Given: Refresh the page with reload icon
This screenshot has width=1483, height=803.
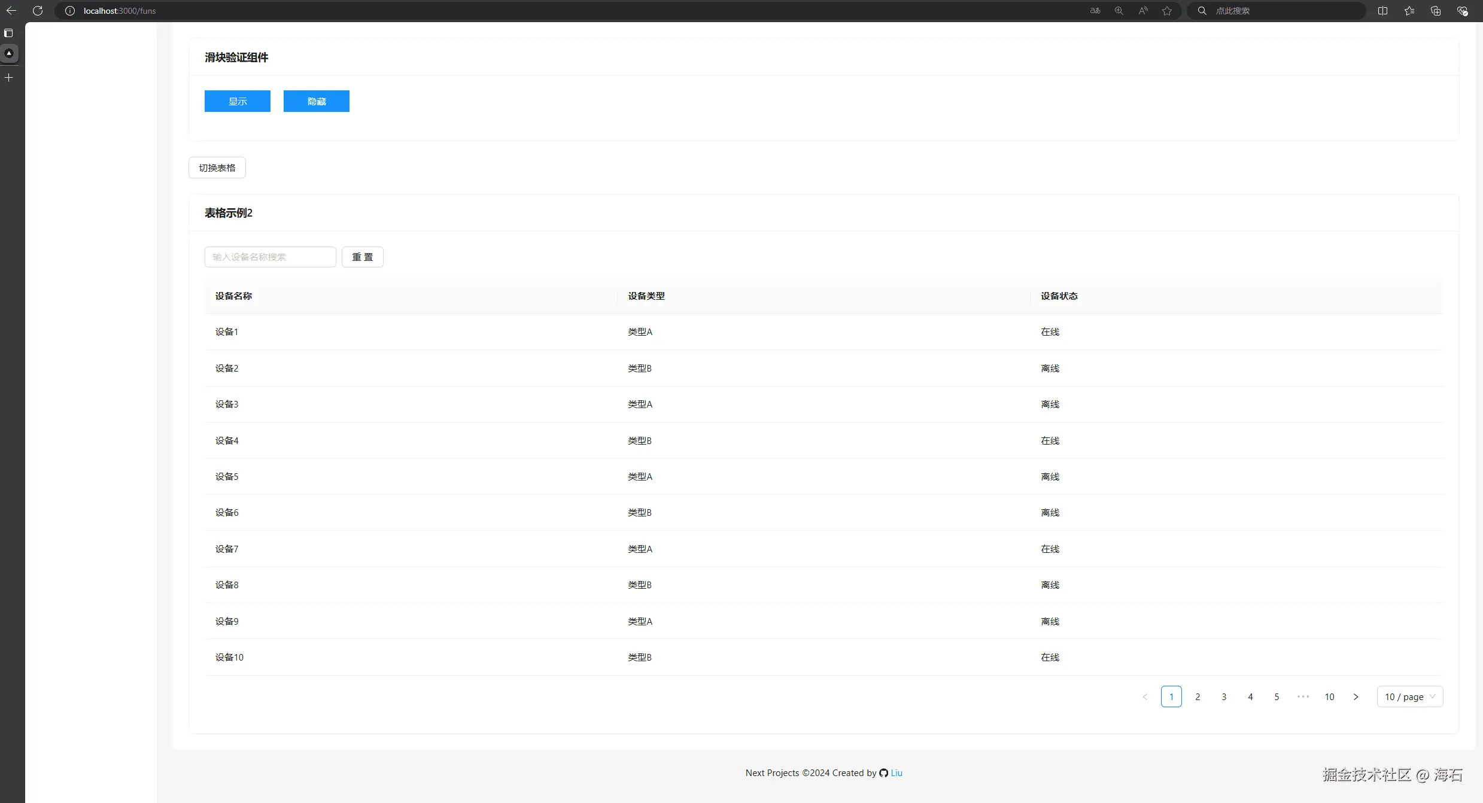Looking at the screenshot, I should [38, 11].
